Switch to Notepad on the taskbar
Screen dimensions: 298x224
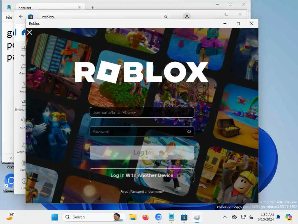point(171,217)
